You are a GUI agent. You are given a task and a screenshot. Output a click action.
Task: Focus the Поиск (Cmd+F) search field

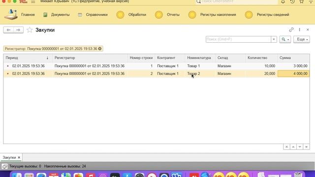pyautogui.click(x=238, y=39)
